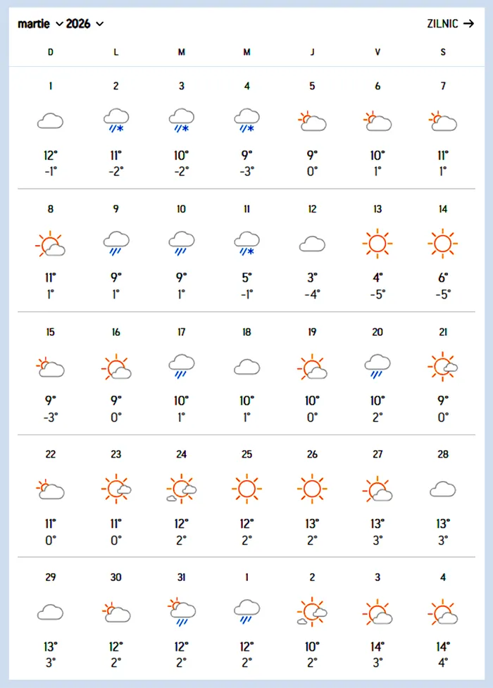Select the sun and rain icon on March 31
Viewport: 493px width, 688px height.
(181, 611)
